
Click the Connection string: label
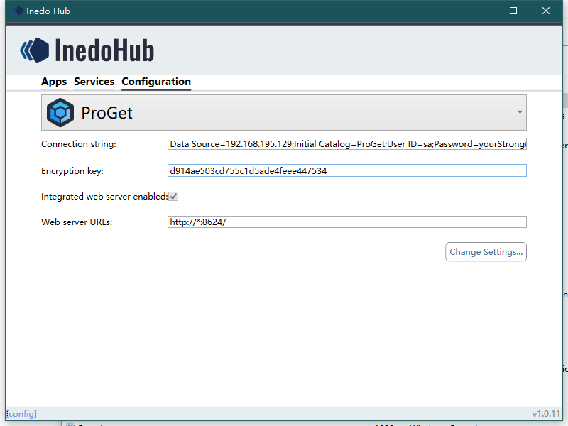79,144
